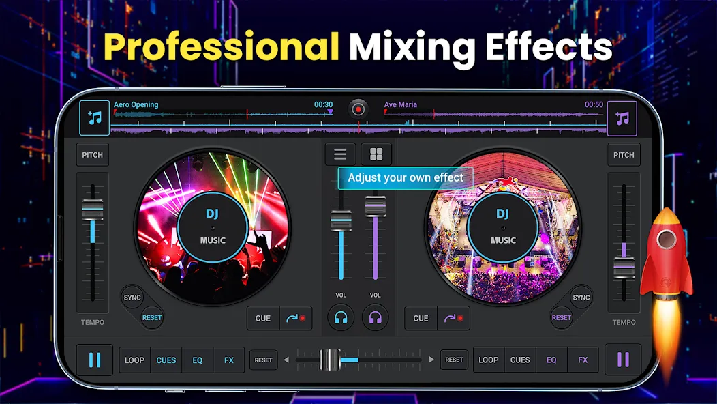The width and height of the screenshot is (717, 404).
Task: Toggle right purple headphone monitor
Action: point(375,317)
